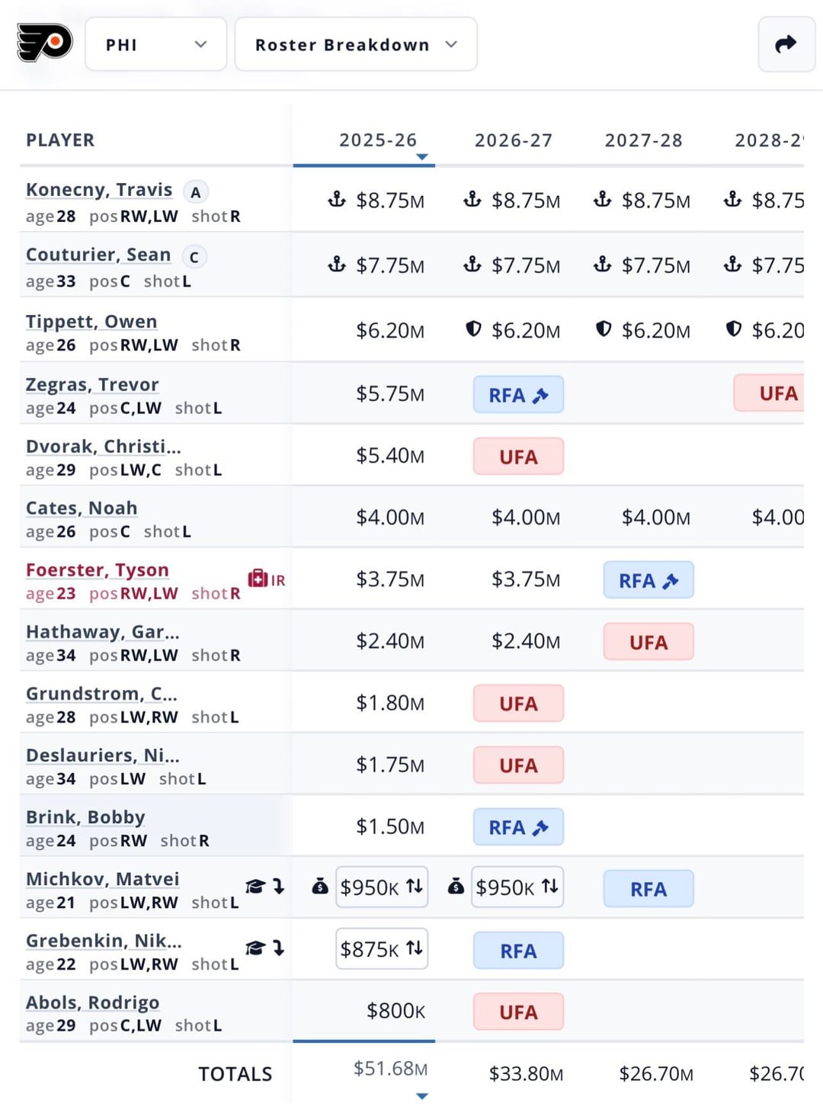This screenshot has height=1113, width=823.
Task: Click Couturier's captain C badge
Action: (x=194, y=257)
